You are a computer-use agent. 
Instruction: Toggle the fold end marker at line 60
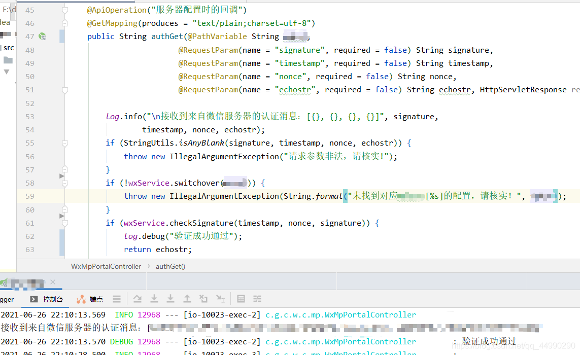click(x=65, y=209)
